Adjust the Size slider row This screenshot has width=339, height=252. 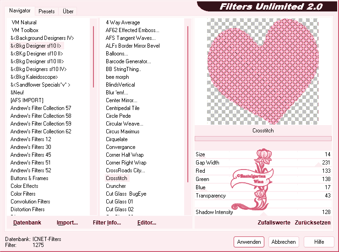263,154
